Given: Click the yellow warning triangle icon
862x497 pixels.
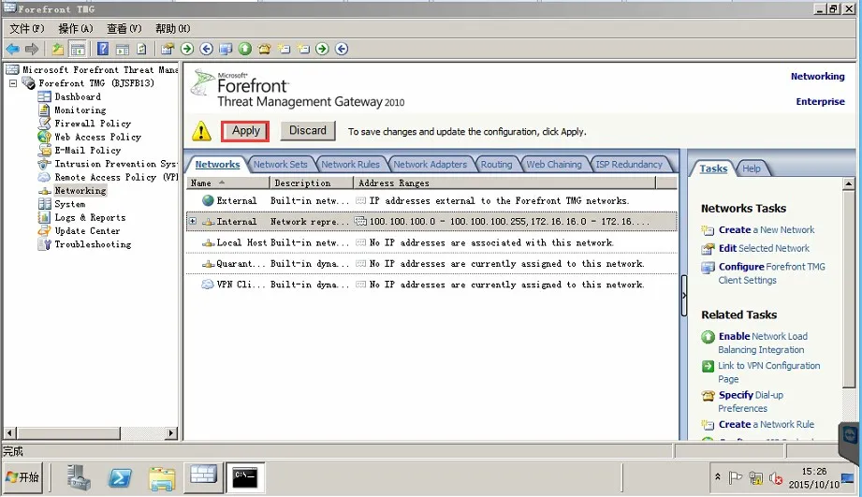Looking at the screenshot, I should click(201, 131).
